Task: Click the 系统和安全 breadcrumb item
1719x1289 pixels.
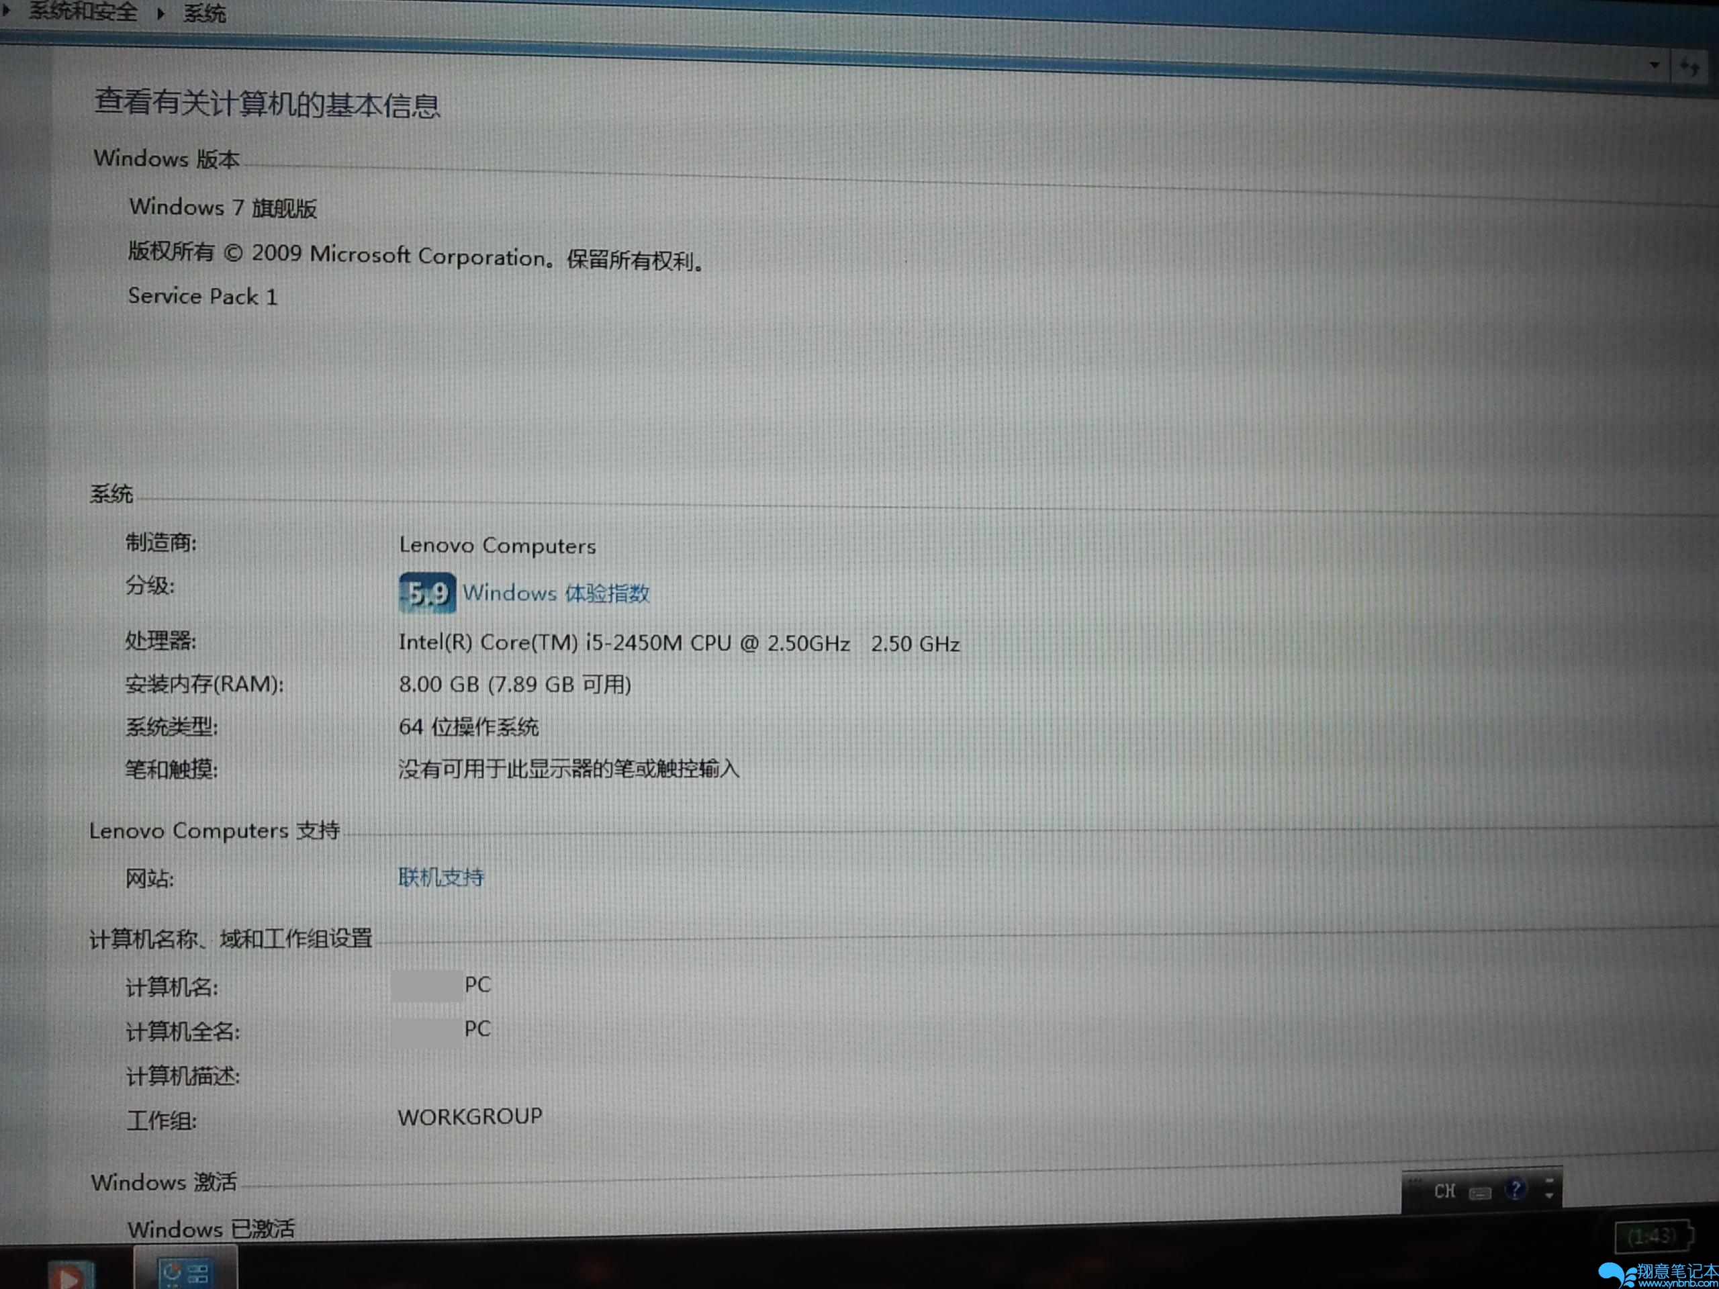Action: (x=83, y=11)
